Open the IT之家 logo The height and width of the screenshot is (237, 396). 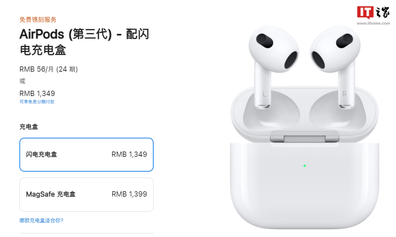(x=373, y=12)
